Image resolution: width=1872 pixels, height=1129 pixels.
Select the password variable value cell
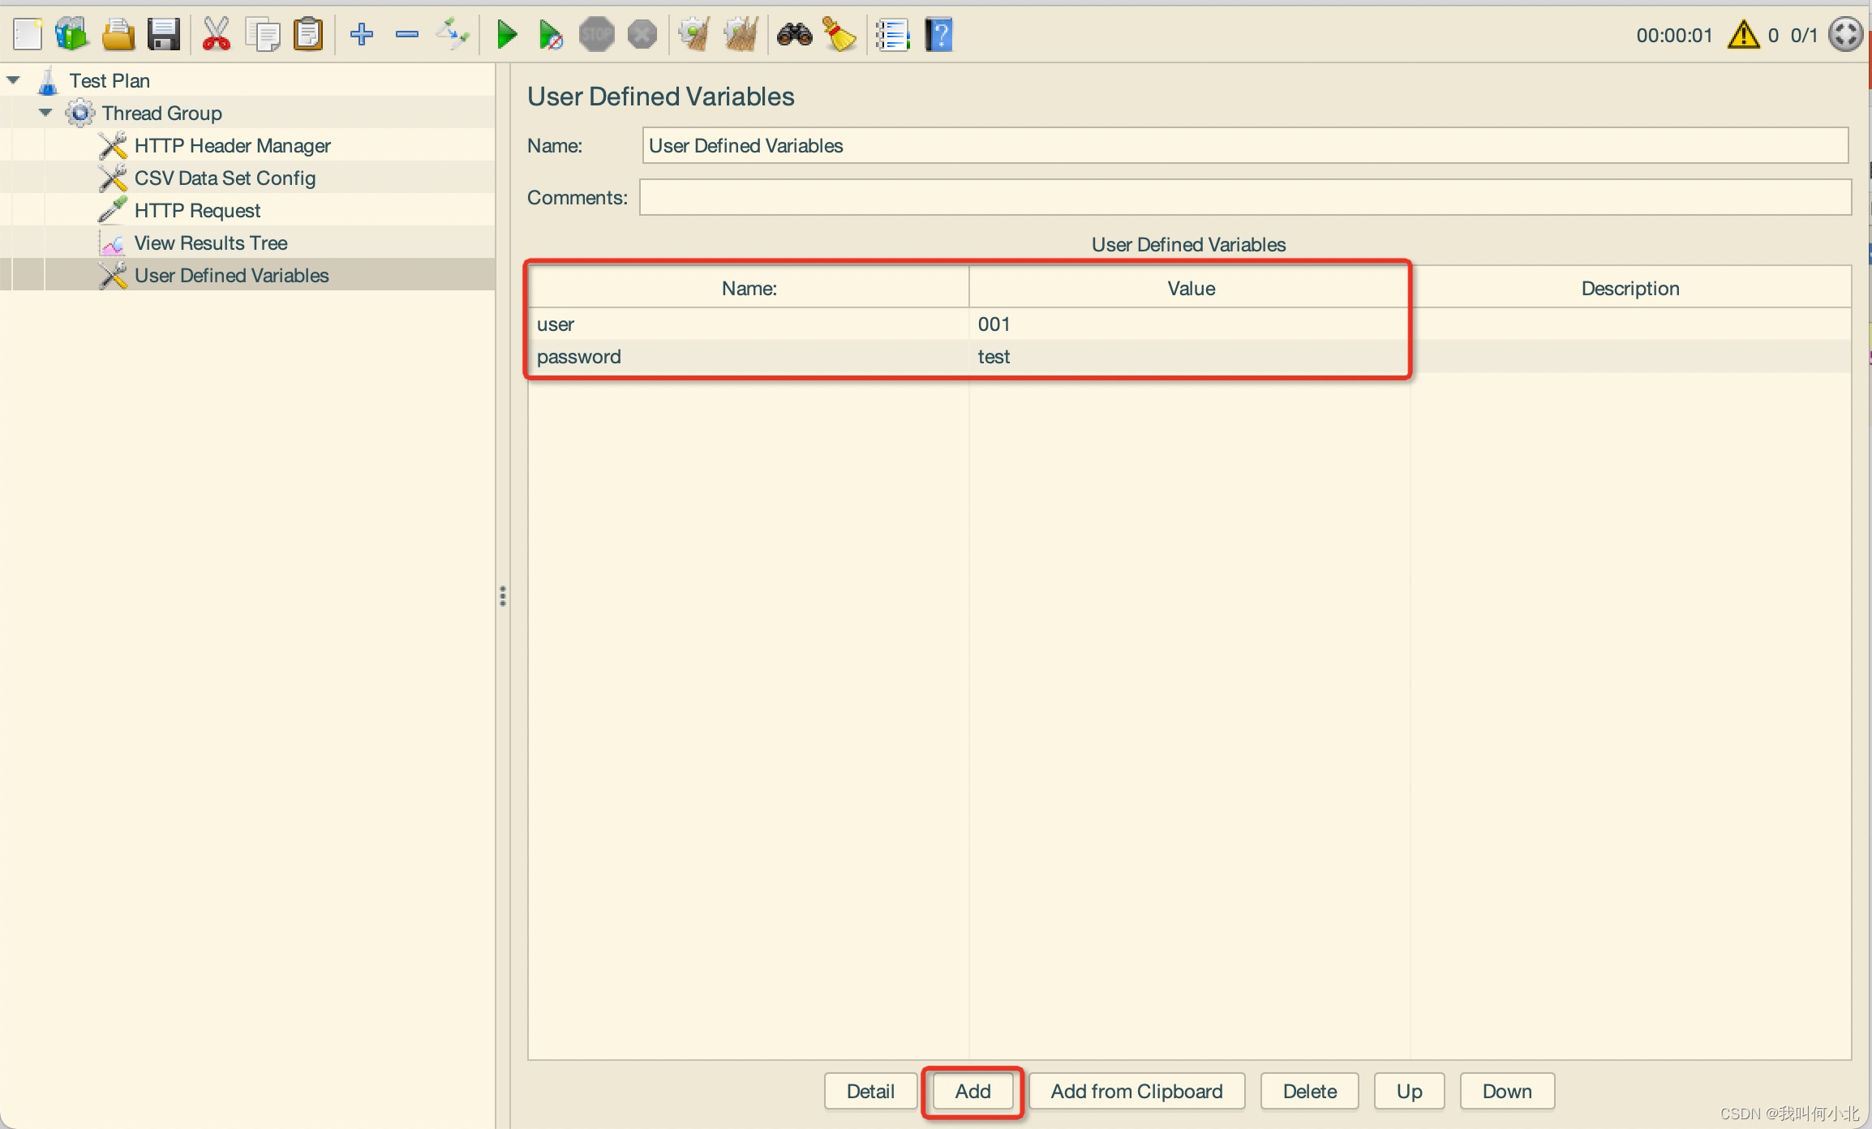coord(1188,356)
